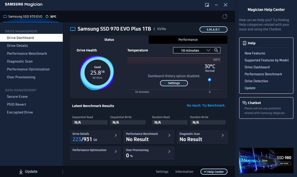Image resolution: width=297 pixels, height=177 pixels.
Task: Select the Samsung SSD 970 EVO drive tab
Action: [31, 17]
